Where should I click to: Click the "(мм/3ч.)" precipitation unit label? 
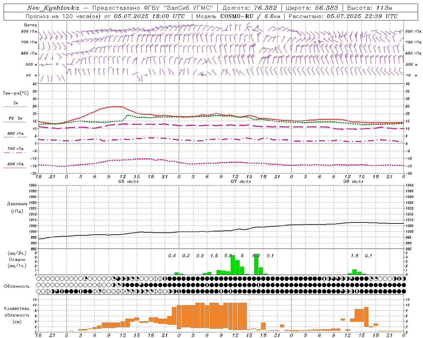pyautogui.click(x=17, y=253)
